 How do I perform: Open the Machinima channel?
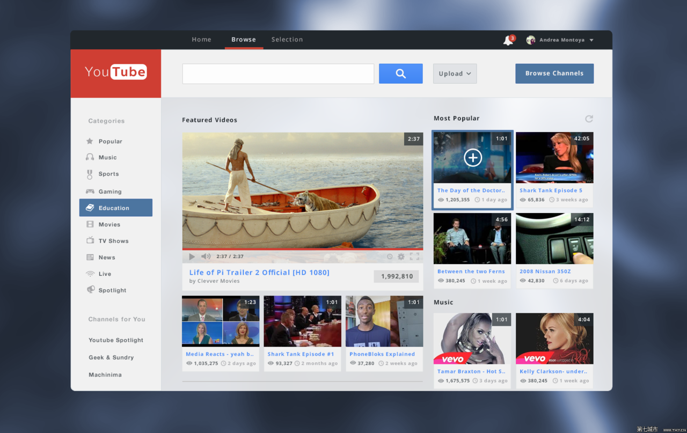pyautogui.click(x=105, y=375)
